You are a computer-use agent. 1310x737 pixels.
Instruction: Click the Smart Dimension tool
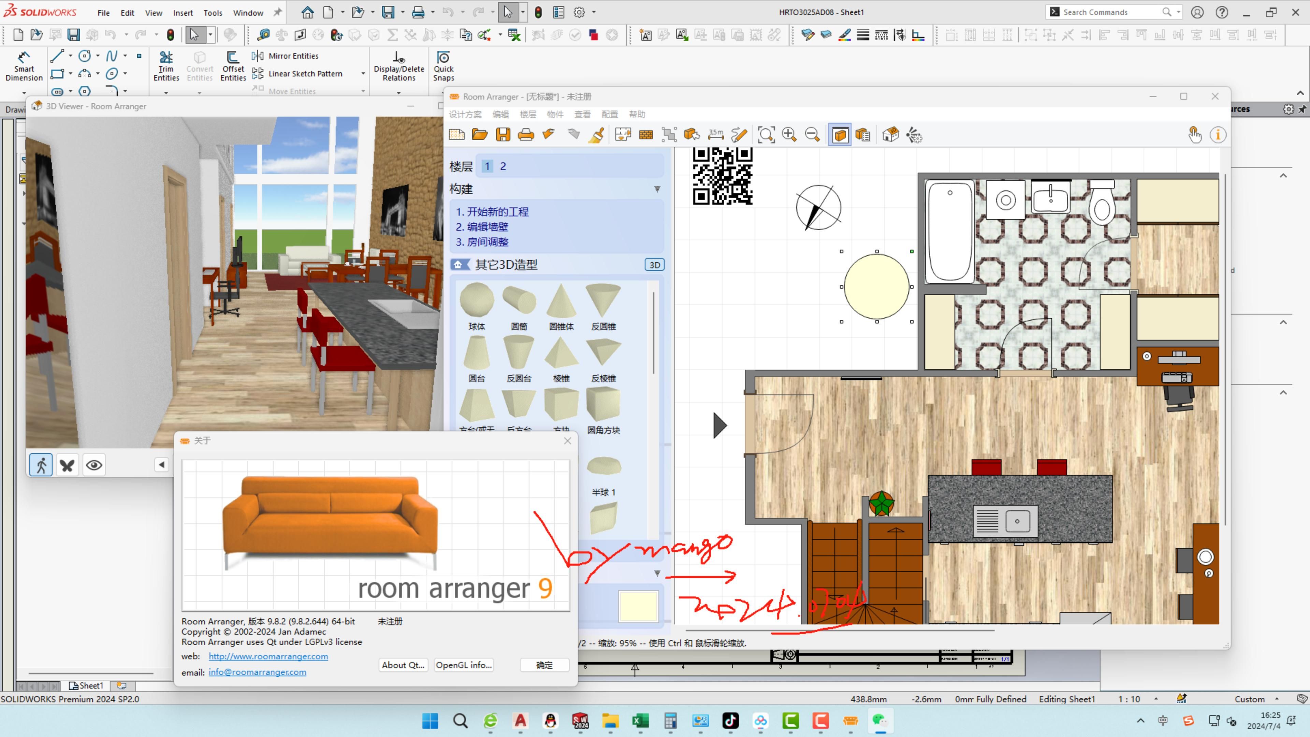pos(24,66)
